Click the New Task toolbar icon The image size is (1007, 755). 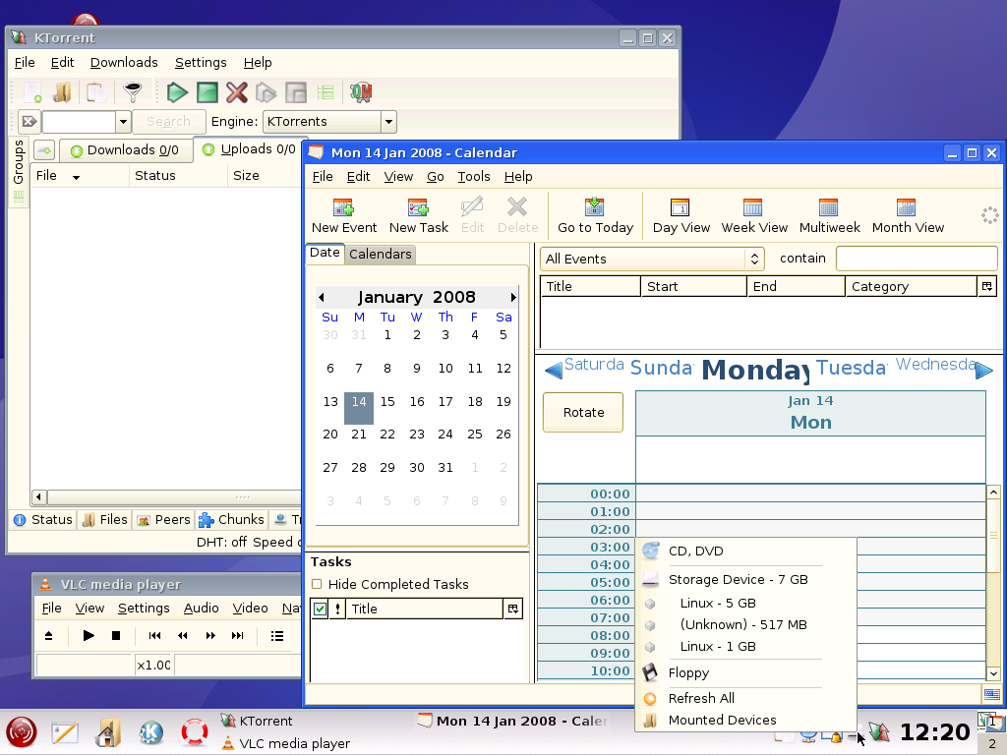click(418, 214)
